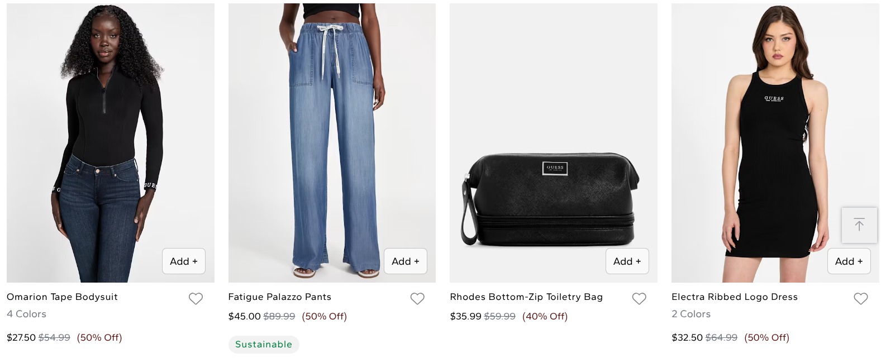Click Add + on the Electra Ribbed Logo Dress

point(849,261)
